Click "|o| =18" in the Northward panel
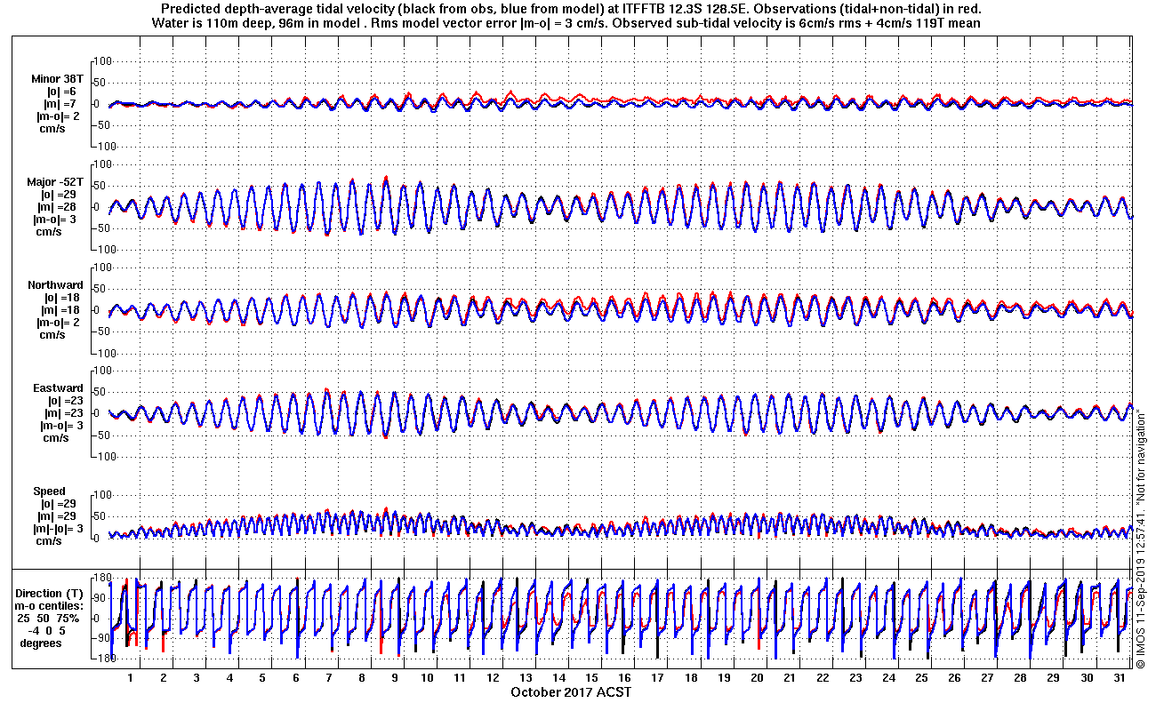The image size is (1156, 711). coord(64,297)
